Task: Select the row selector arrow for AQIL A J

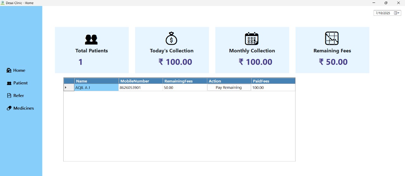Action: [x=69, y=88]
